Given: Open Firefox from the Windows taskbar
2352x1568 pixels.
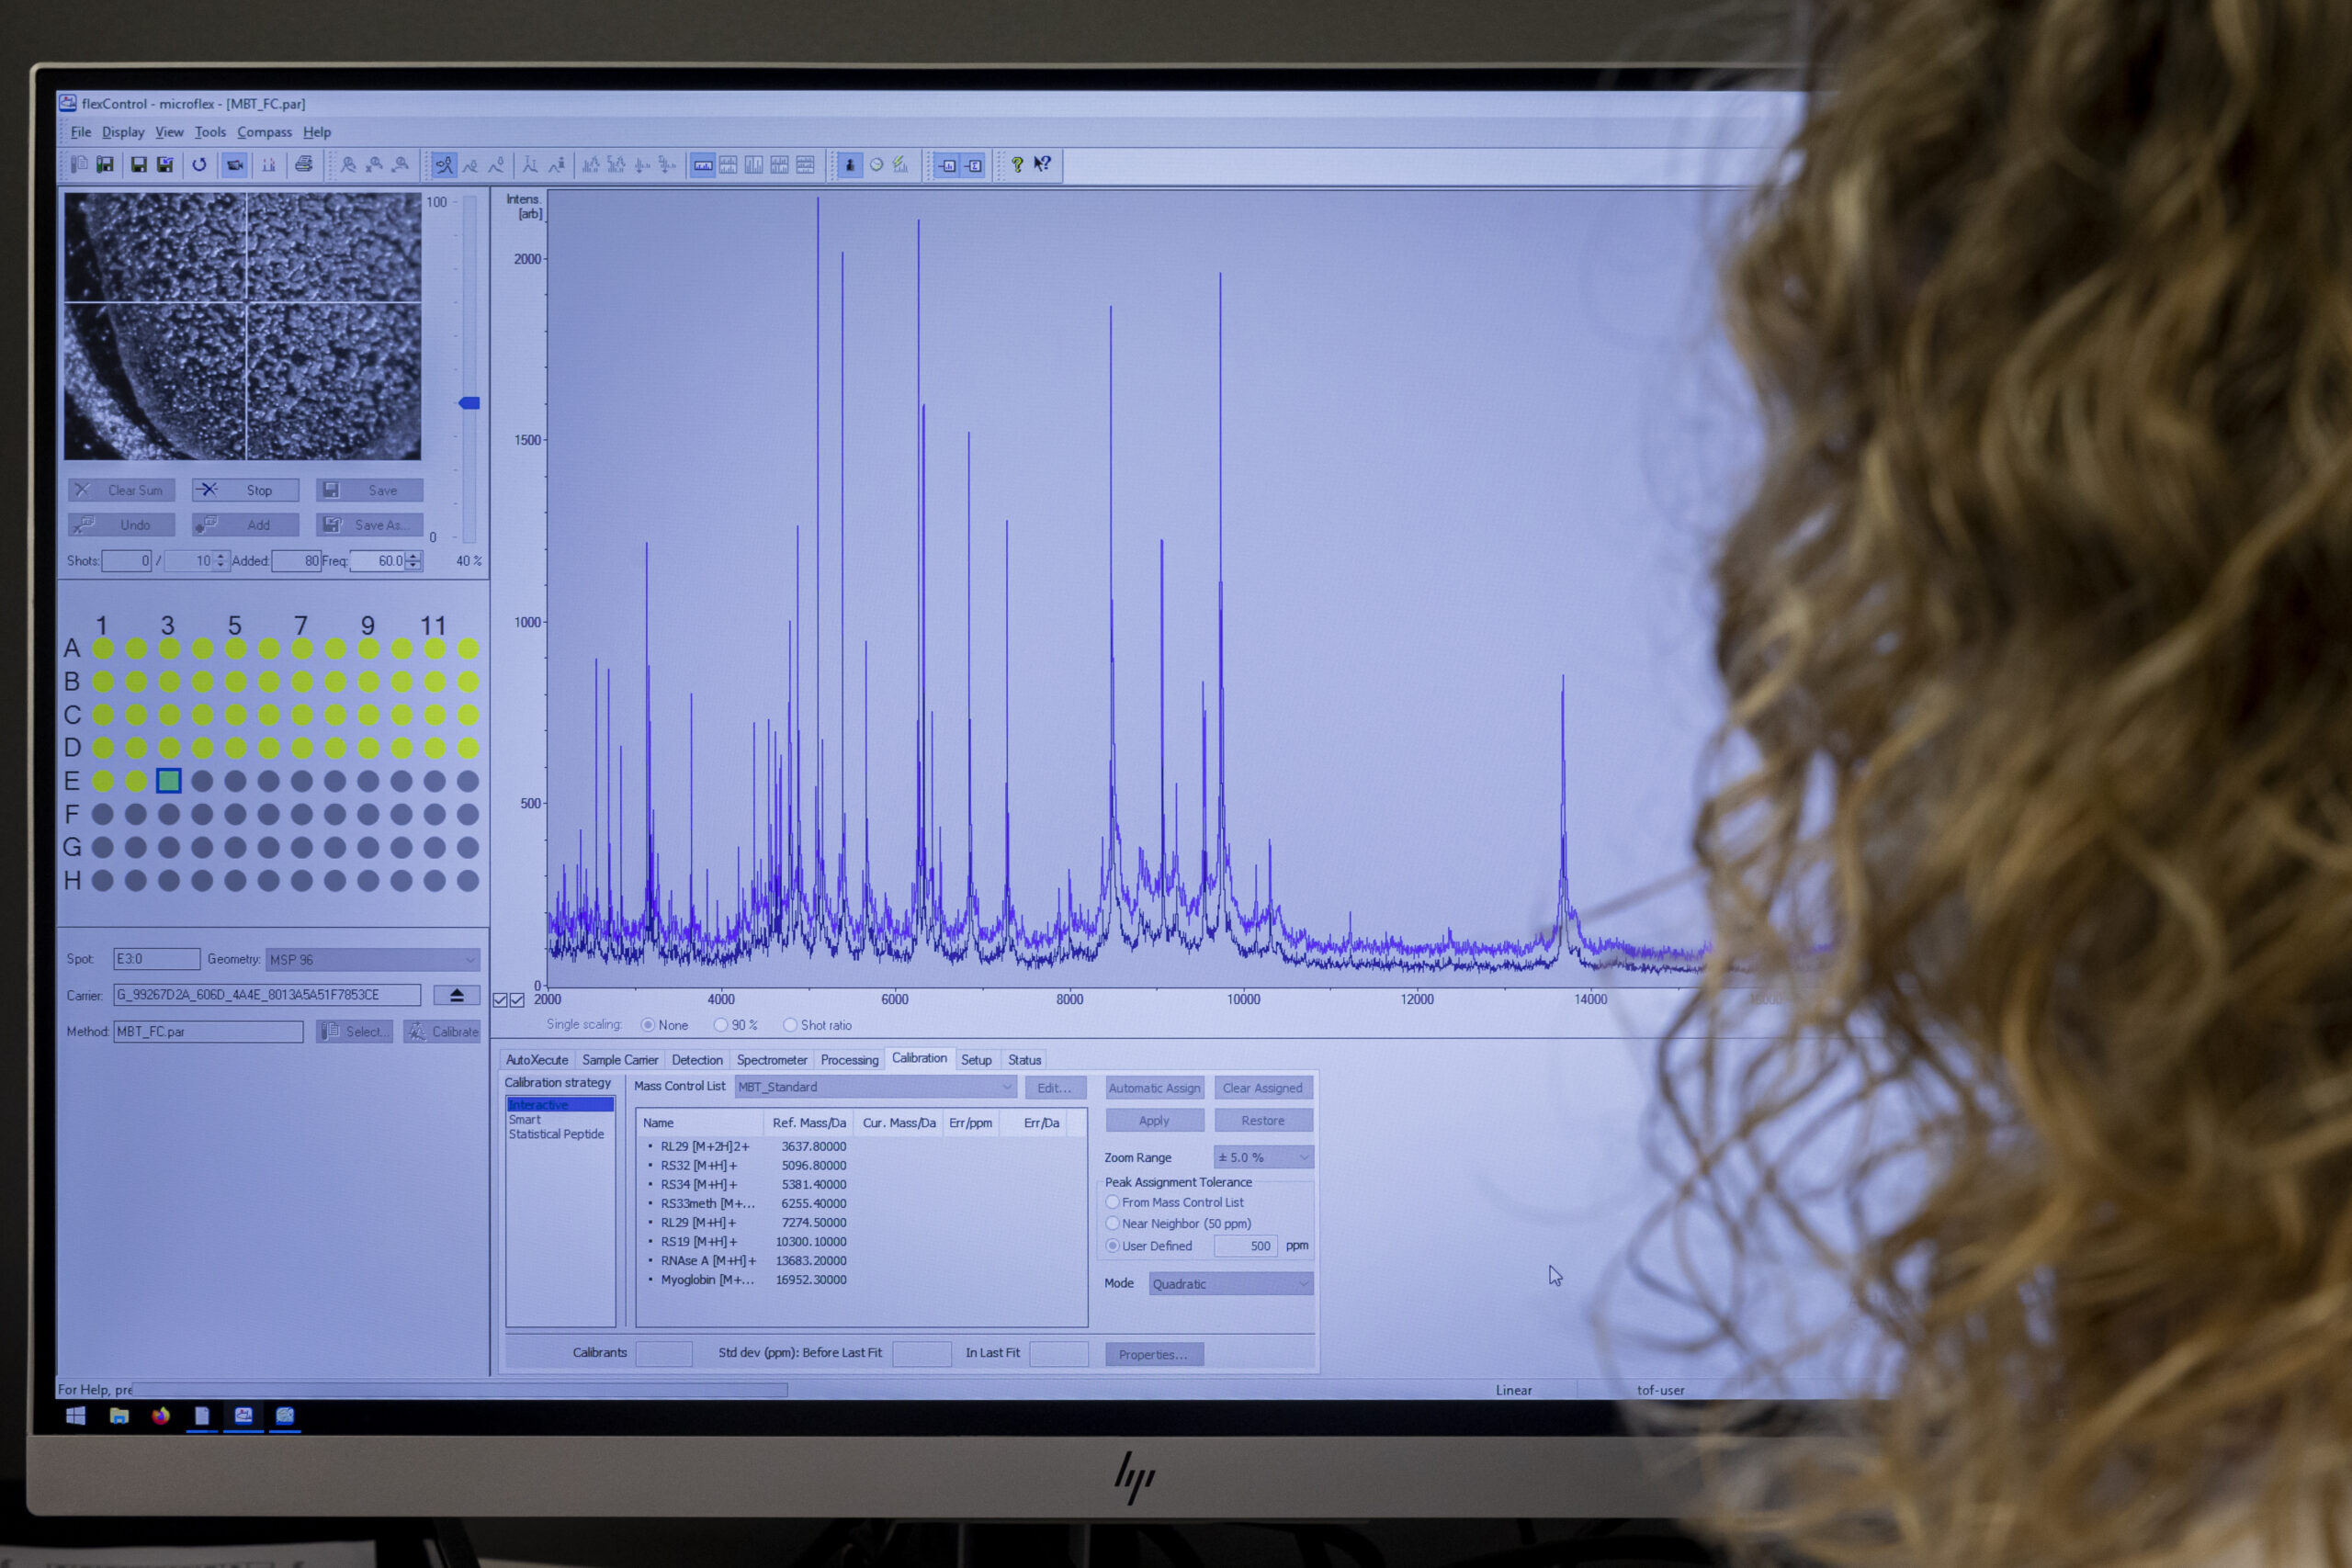Looking at the screenshot, I should point(160,1416).
